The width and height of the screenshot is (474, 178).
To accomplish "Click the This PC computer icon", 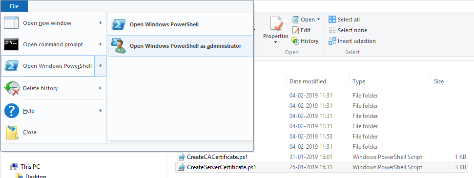I will (x=14, y=166).
